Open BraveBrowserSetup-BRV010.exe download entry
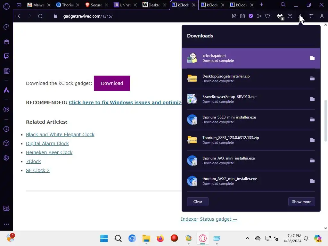 (x=251, y=99)
